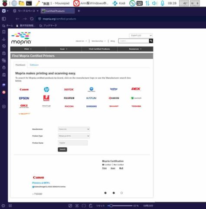Click the Scan certified mark for TS5430
The height and width of the screenshot is (209, 206).
point(114,193)
